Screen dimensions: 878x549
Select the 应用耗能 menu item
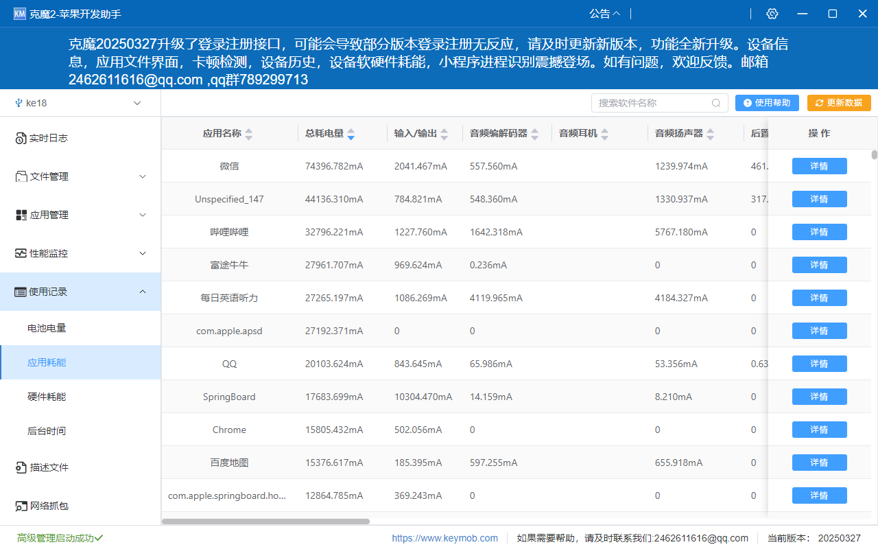click(x=80, y=362)
